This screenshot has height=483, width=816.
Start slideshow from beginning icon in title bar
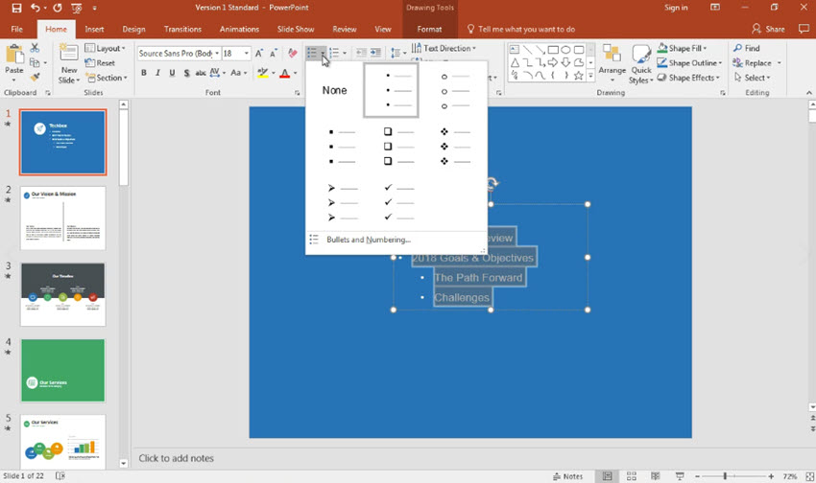point(77,8)
